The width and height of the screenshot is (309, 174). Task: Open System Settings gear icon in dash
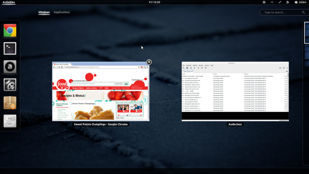(x=10, y=85)
